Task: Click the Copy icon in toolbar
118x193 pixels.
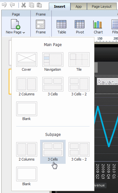Action: pos(31,5)
